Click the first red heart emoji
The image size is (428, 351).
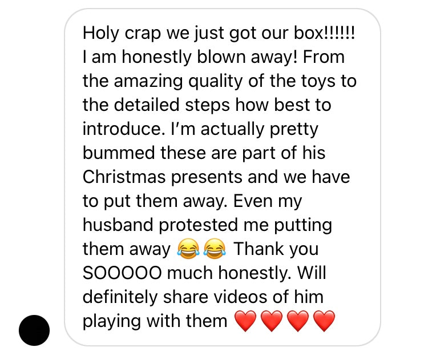tap(245, 321)
